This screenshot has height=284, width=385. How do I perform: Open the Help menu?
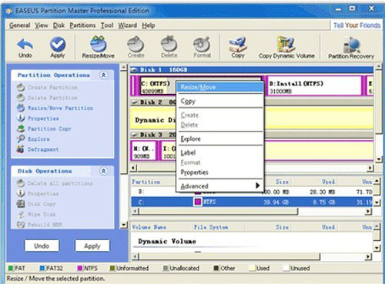coord(149,25)
